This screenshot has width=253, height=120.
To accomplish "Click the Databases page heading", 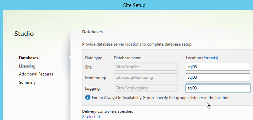I will (92, 32).
